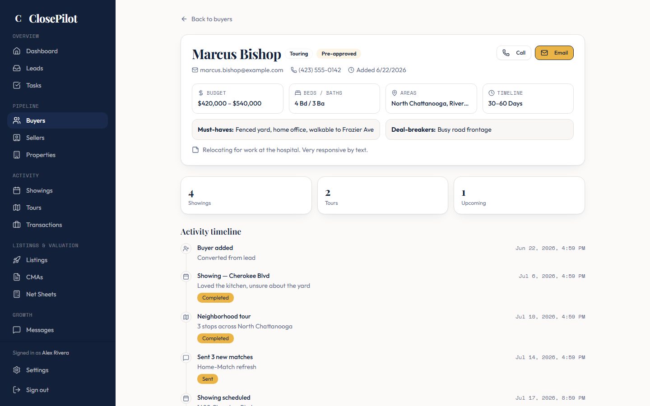Screen dimensions: 650x406
Task: Click marcus.bishop@example.com email address
Action: [241, 70]
